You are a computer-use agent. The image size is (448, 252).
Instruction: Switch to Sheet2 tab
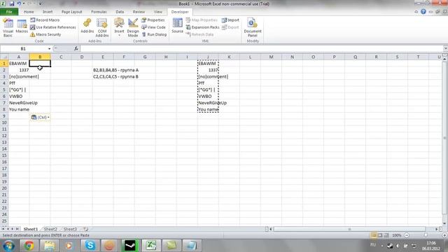(x=50, y=229)
